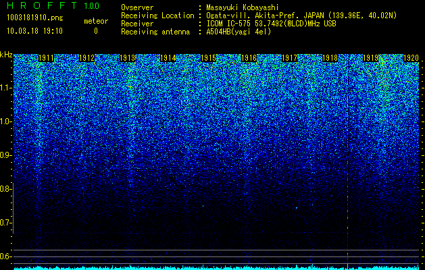
Task: Click the 1919 time marker
Action: point(371,58)
